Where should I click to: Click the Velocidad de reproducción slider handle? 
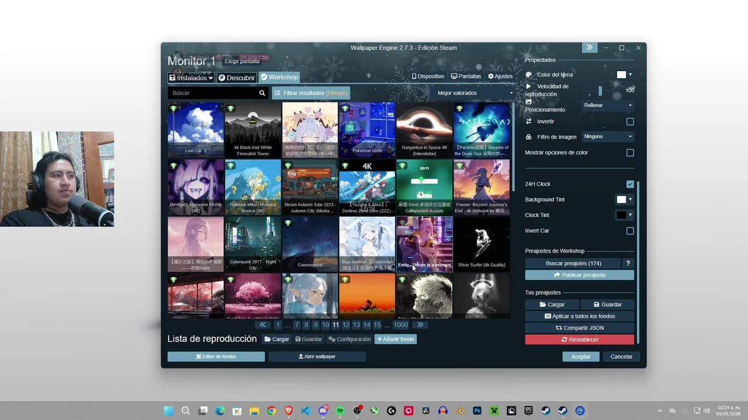tap(600, 90)
